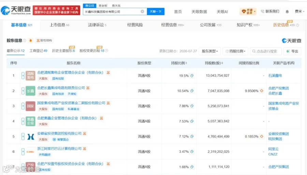Open the 开通会员 membership dropdown
This screenshot has width=307, height=175.
pos(248,12)
